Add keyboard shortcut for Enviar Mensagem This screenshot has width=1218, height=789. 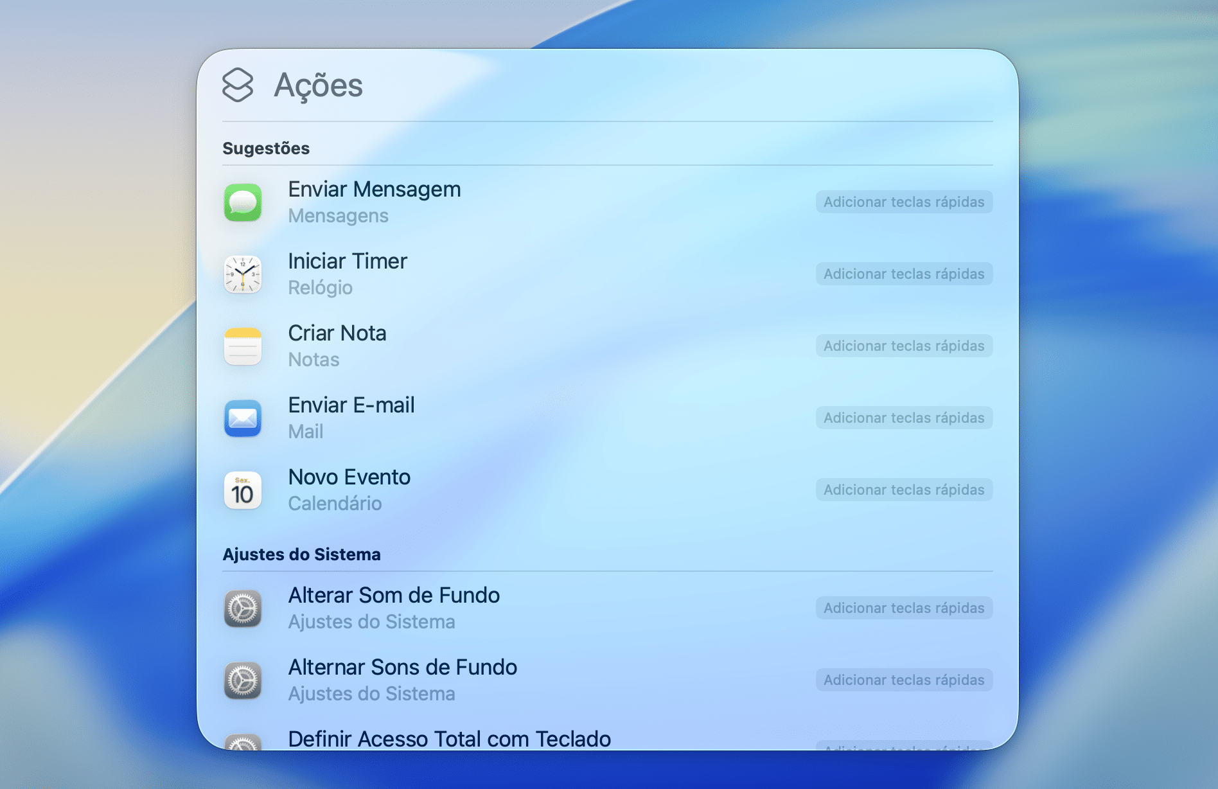tap(904, 202)
